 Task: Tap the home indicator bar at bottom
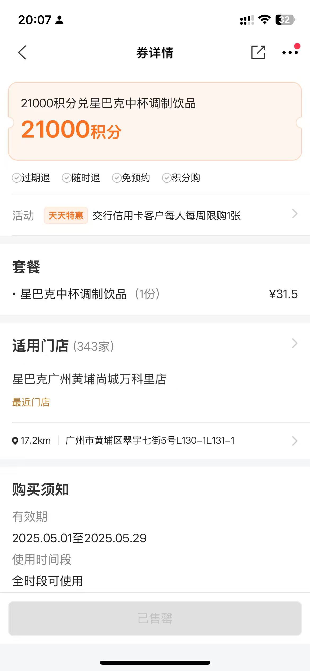point(155,663)
